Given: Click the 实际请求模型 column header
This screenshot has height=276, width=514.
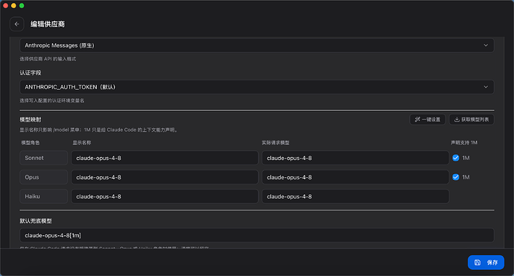Looking at the screenshot, I should tap(276, 143).
